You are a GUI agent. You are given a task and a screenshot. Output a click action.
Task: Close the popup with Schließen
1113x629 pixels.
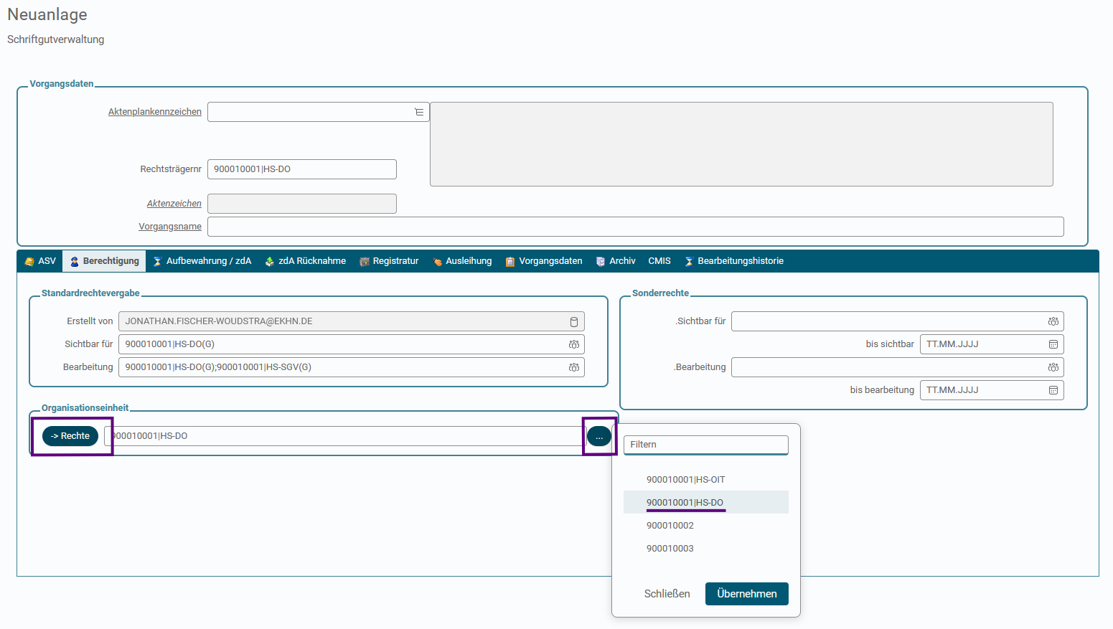click(667, 594)
